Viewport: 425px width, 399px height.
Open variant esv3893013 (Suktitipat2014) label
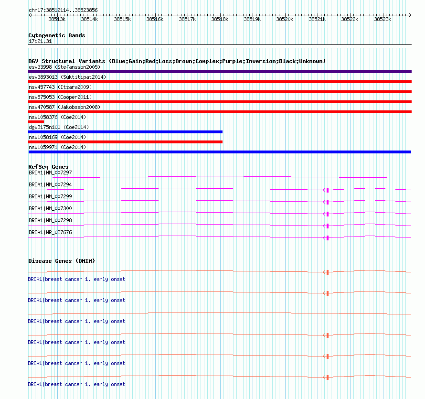pyautogui.click(x=67, y=77)
